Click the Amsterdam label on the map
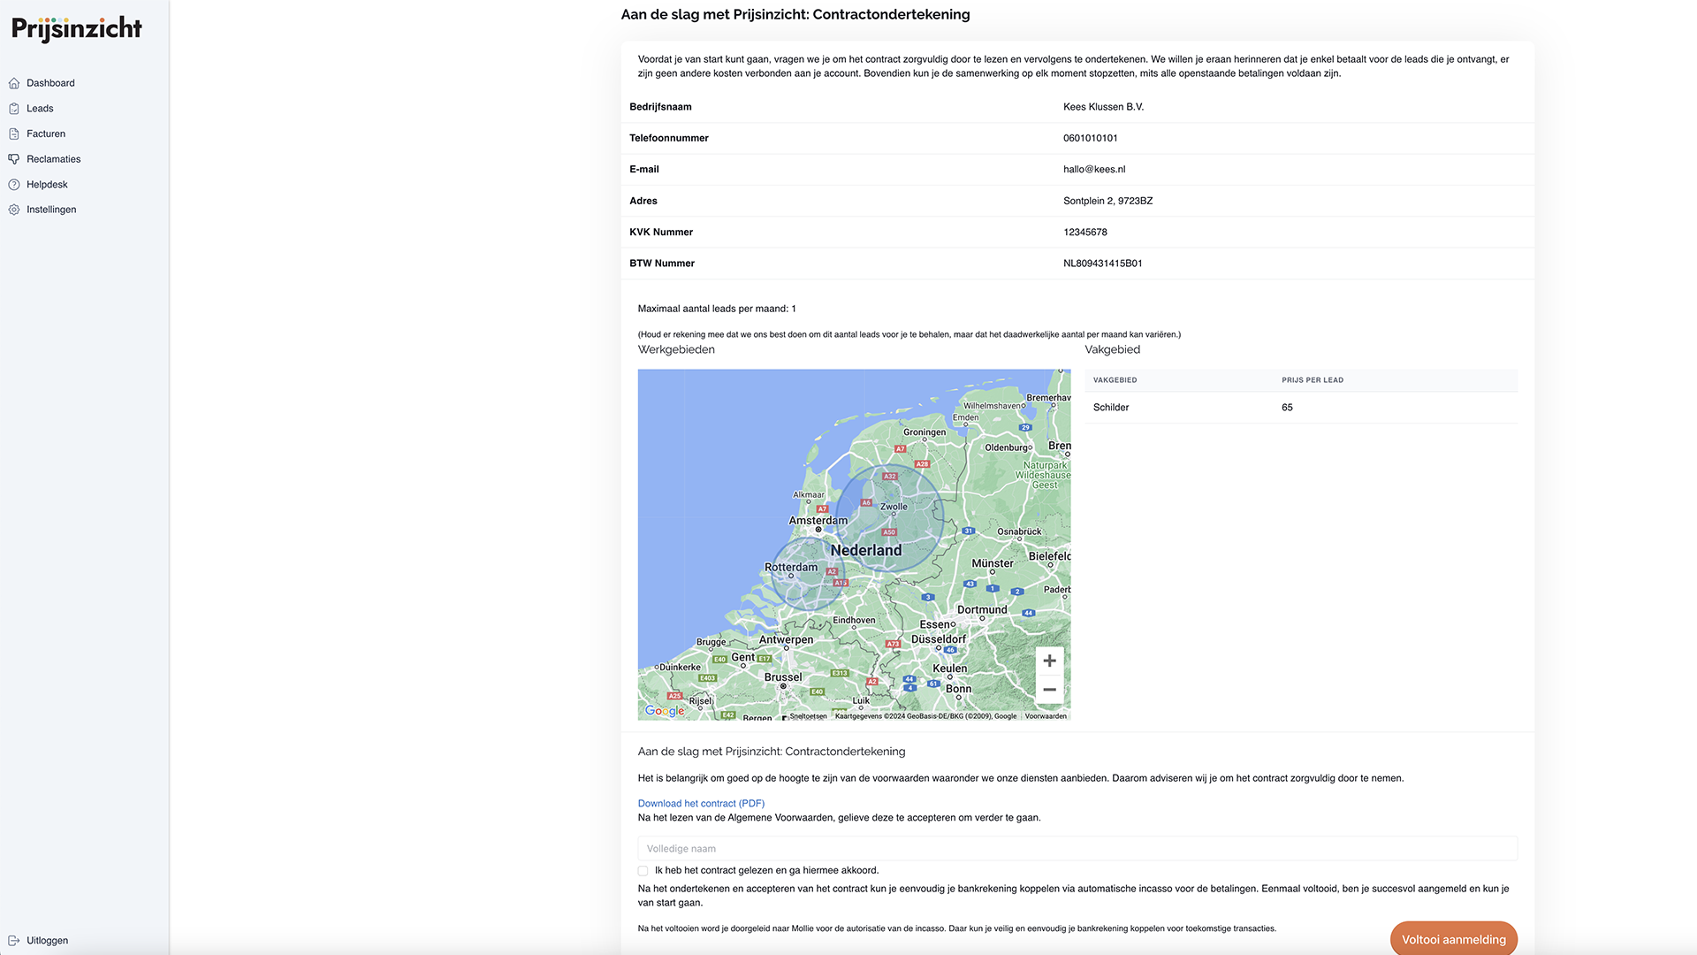1697x955 pixels. (818, 521)
